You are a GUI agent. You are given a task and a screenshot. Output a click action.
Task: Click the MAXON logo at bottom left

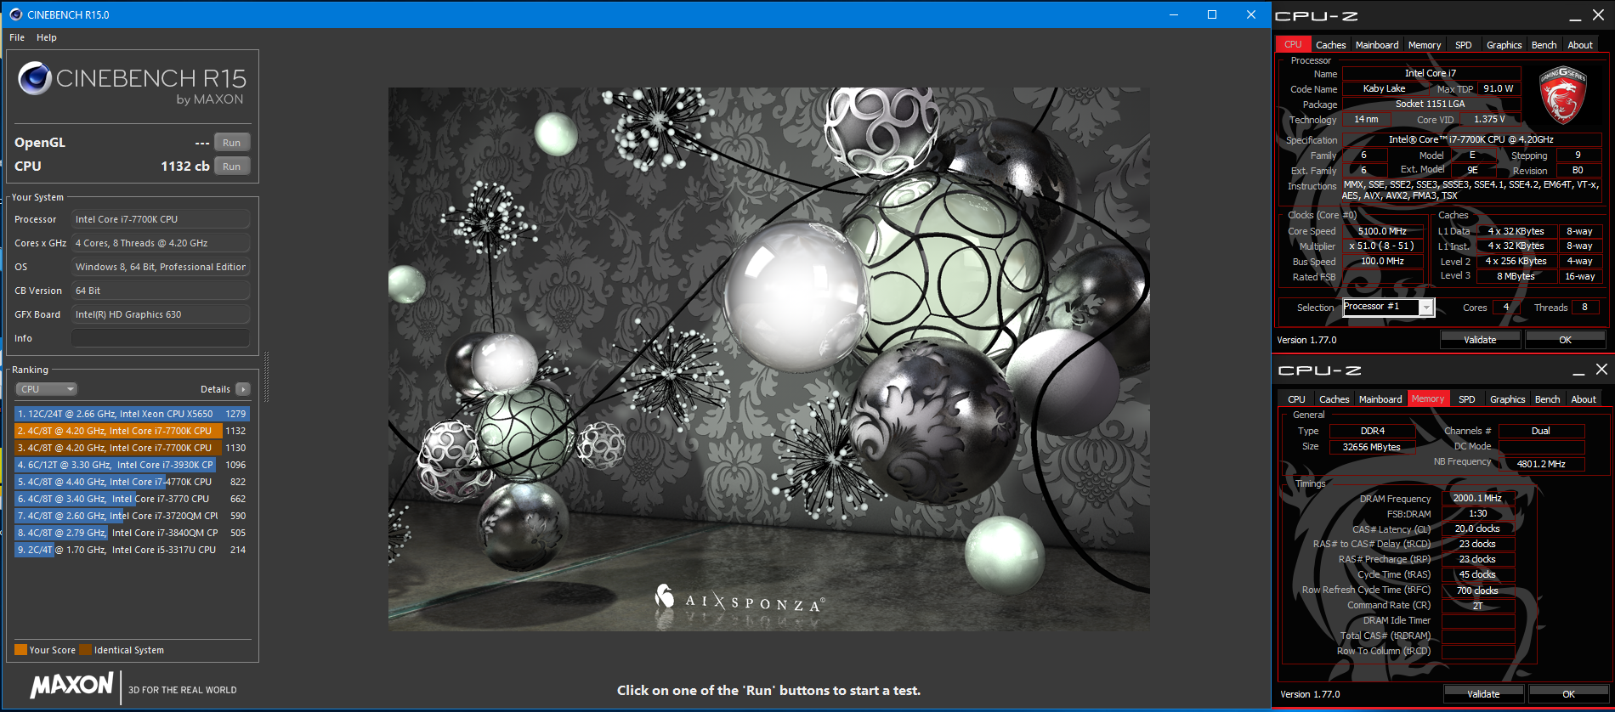72,686
